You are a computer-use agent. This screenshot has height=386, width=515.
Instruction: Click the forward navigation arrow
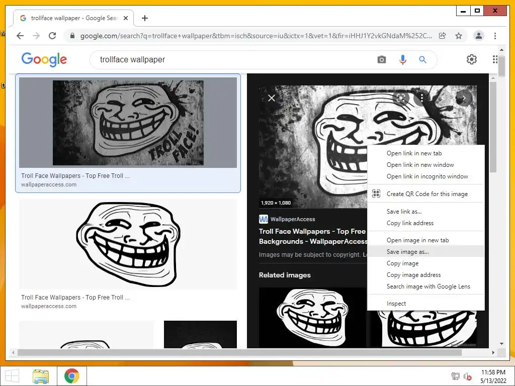[x=36, y=36]
